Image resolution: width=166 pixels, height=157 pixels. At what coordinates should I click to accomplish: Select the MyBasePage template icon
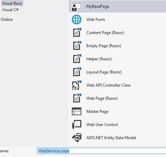(x=77, y=6)
